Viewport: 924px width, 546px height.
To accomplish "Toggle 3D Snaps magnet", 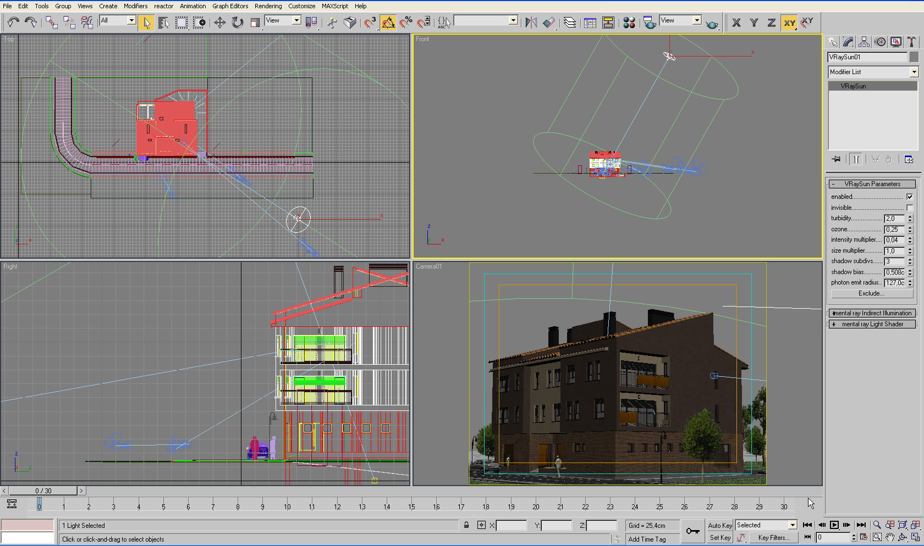I will [x=370, y=23].
